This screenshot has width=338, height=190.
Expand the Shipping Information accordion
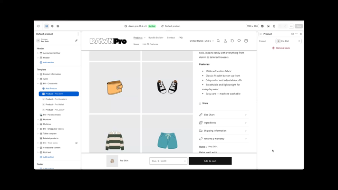pyautogui.click(x=223, y=131)
